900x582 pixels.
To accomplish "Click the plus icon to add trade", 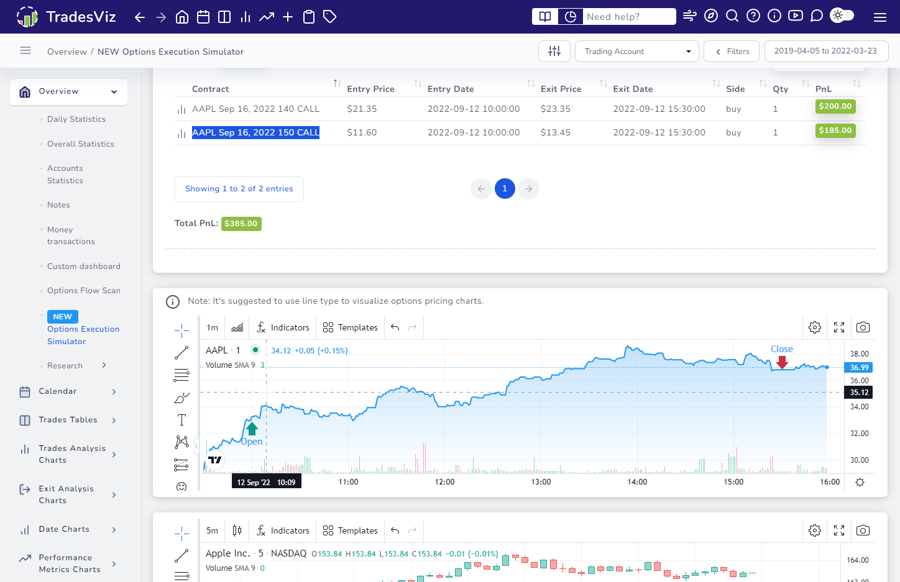I will (288, 17).
